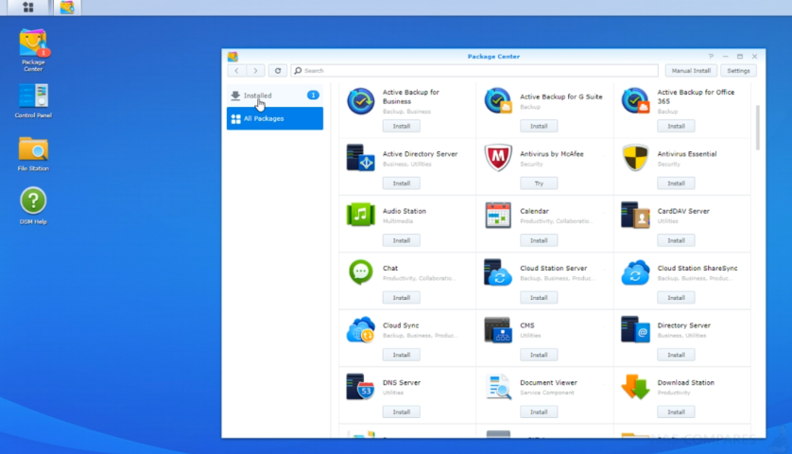The image size is (792, 454).
Task: Click the Document Viewer icon
Action: (498, 386)
